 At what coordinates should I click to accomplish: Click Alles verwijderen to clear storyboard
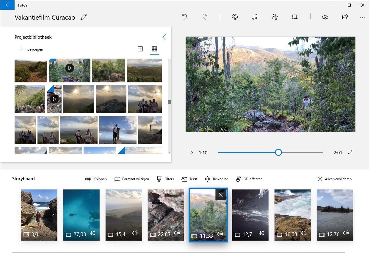pyautogui.click(x=334, y=179)
